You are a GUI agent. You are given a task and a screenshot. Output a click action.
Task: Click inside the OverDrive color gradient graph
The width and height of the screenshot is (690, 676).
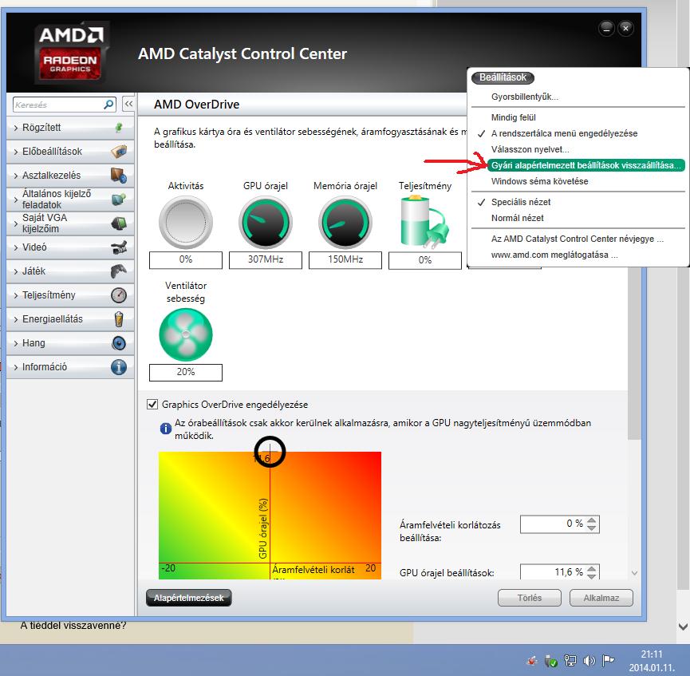(x=270, y=516)
